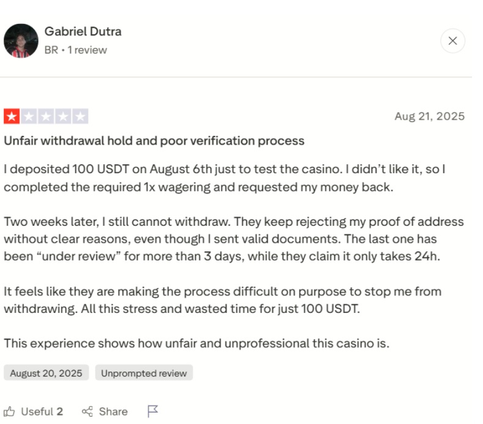
Task: Click the Aug 21, 2025 review date
Action: [x=429, y=117]
